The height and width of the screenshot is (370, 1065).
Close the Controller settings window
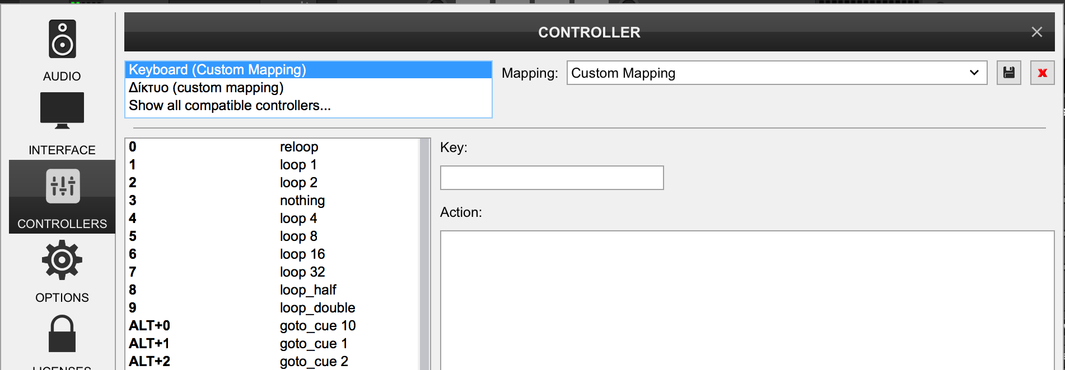[x=1036, y=32]
